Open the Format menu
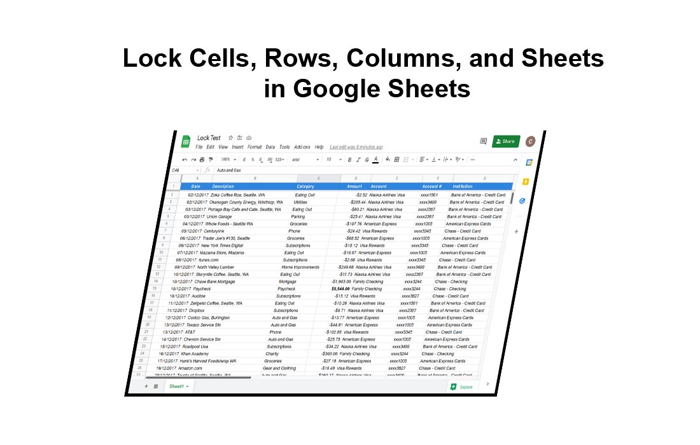Image resolution: width=700 pixels, height=445 pixels. point(255,147)
